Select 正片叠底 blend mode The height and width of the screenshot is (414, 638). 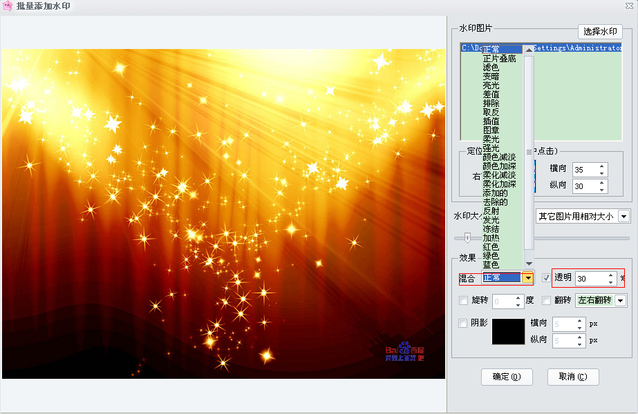click(499, 59)
